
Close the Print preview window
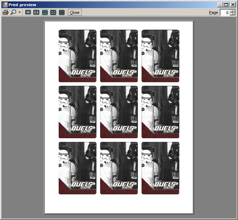[232, 5]
